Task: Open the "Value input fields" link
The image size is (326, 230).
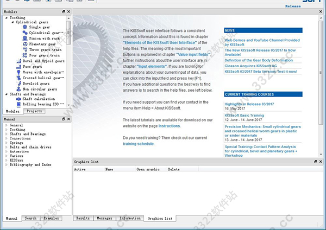Action: [x=193, y=55]
